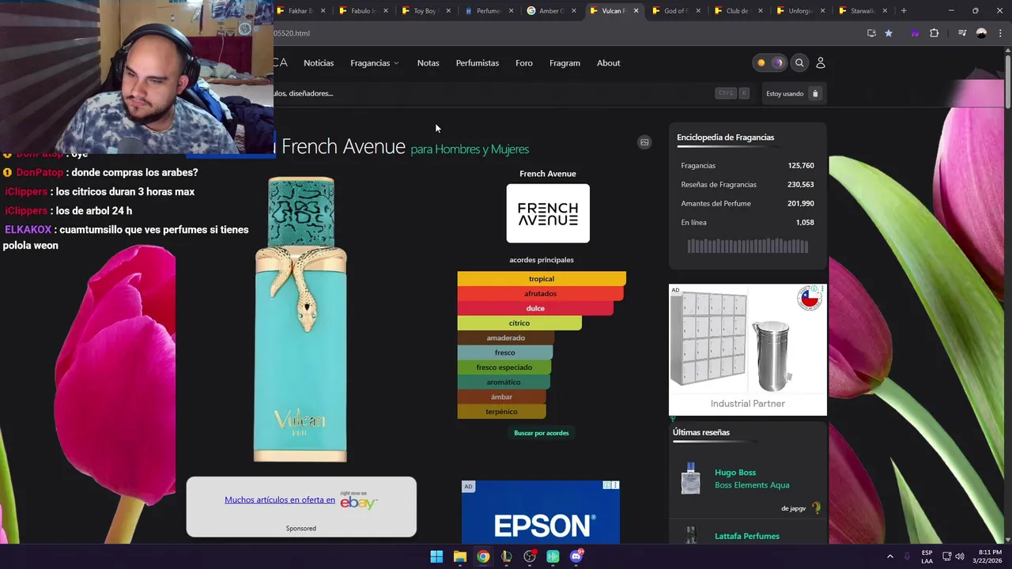Open a new browser tab with the plus icon
1012x569 pixels.
[904, 11]
